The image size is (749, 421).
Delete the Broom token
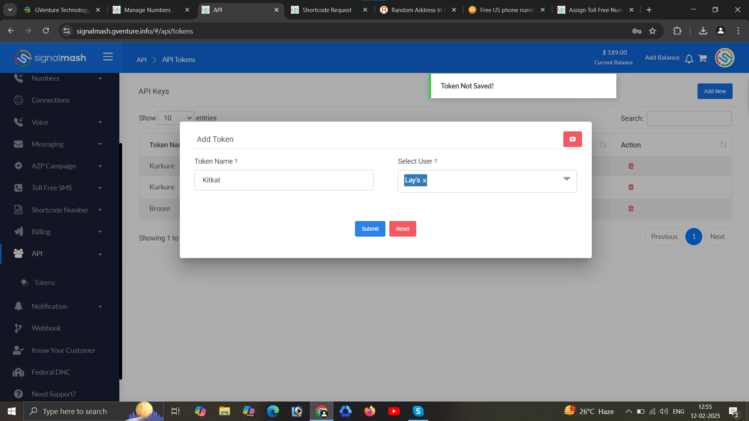pyautogui.click(x=631, y=209)
